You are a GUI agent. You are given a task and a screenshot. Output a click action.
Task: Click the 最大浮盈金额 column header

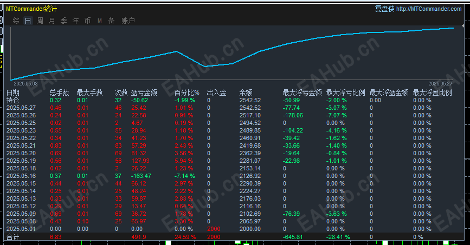pyautogui.click(x=389, y=92)
